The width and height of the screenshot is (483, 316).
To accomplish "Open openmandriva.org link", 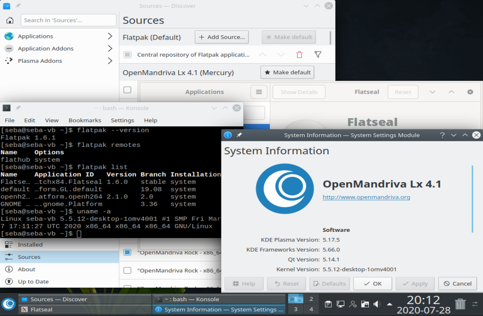I will [x=366, y=197].
